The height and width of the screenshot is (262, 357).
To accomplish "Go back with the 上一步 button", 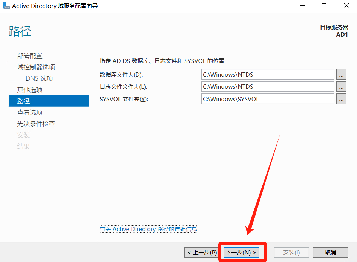I will pos(201,252).
